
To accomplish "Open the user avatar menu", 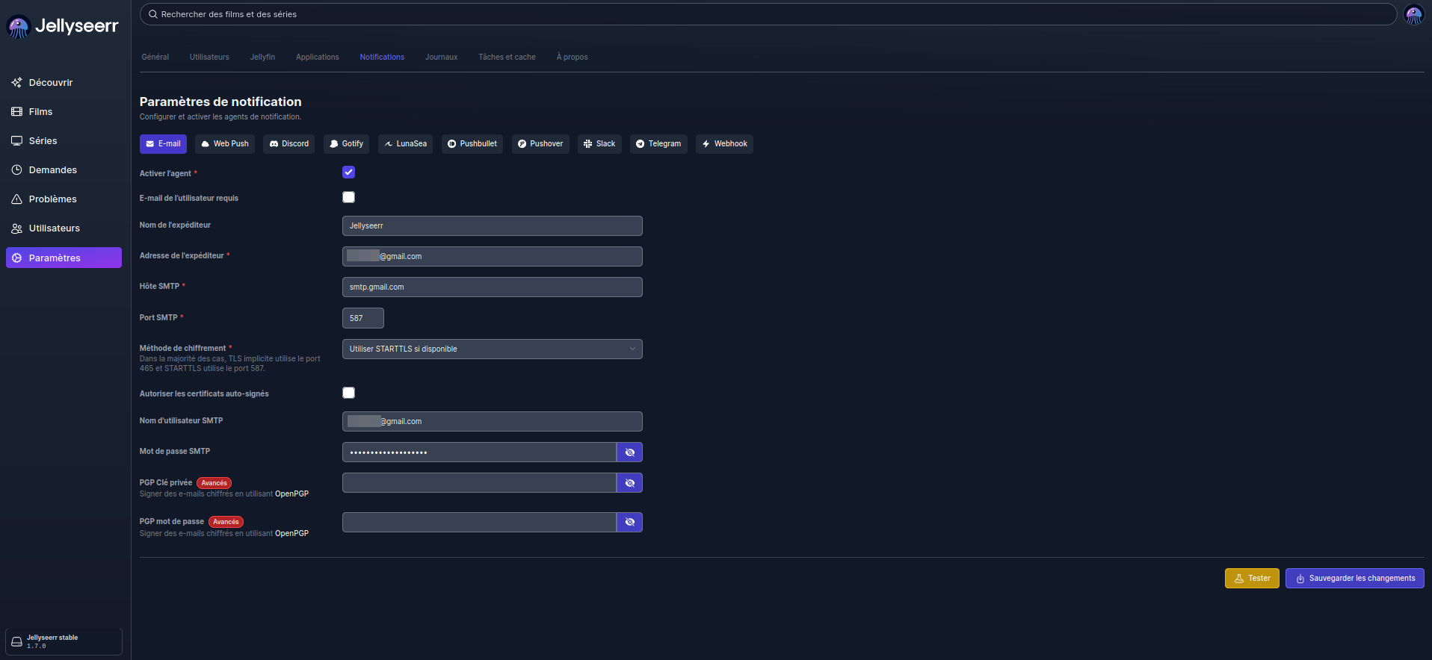I will click(1414, 14).
